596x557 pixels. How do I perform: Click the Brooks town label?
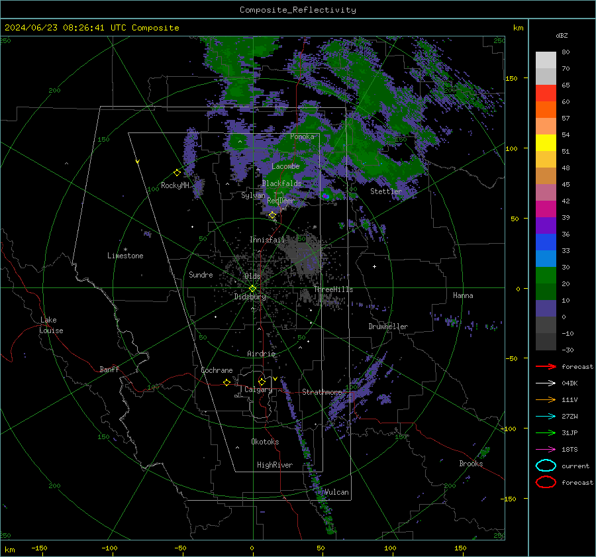(x=471, y=464)
